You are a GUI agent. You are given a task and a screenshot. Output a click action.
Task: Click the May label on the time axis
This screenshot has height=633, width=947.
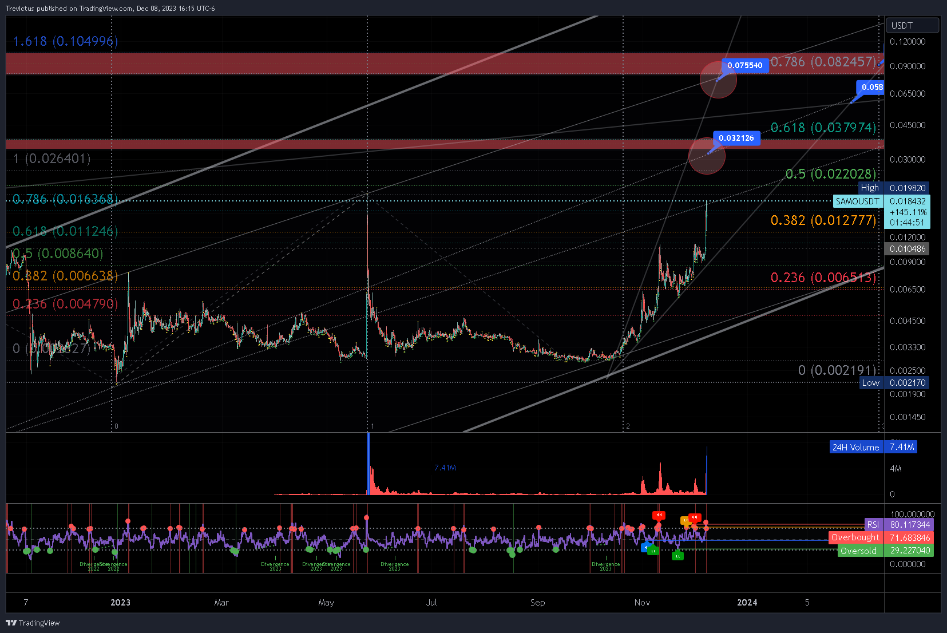[x=326, y=602]
